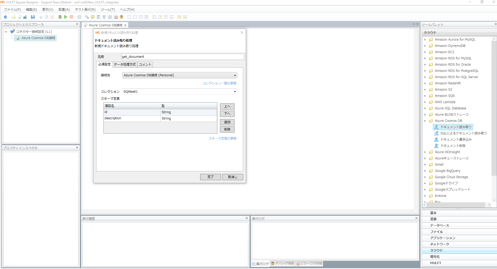Viewport: 497px width, 269px height.
Task: Click the scissors cut icon
Action: [41, 17]
